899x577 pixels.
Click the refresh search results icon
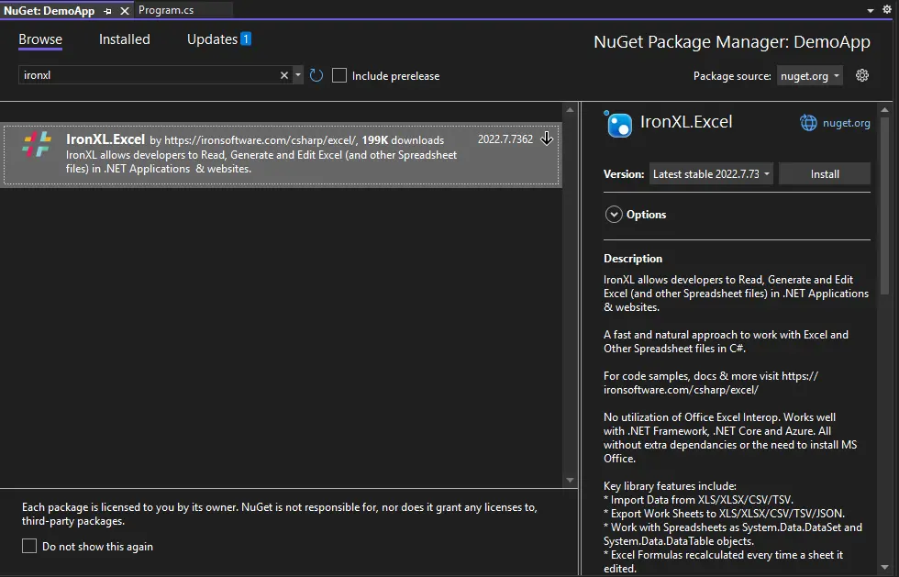click(x=316, y=75)
